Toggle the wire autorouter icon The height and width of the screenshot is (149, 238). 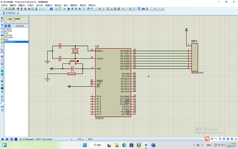[139, 9]
